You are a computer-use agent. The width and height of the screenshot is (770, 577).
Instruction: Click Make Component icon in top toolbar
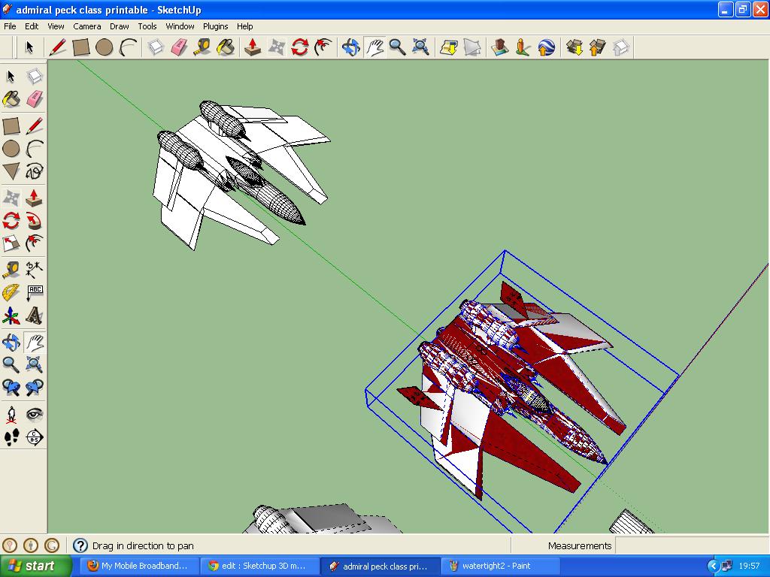pos(156,47)
